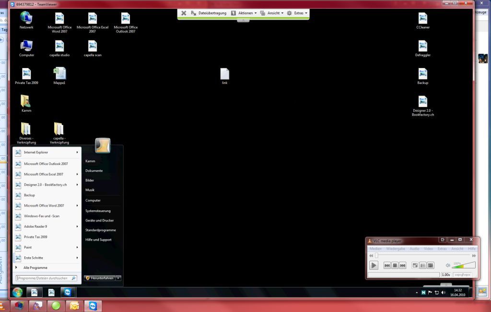491x312 pixels.
Task: Expand Microsoft Office Excel 2007 submenu arrow
Action: 77,174
